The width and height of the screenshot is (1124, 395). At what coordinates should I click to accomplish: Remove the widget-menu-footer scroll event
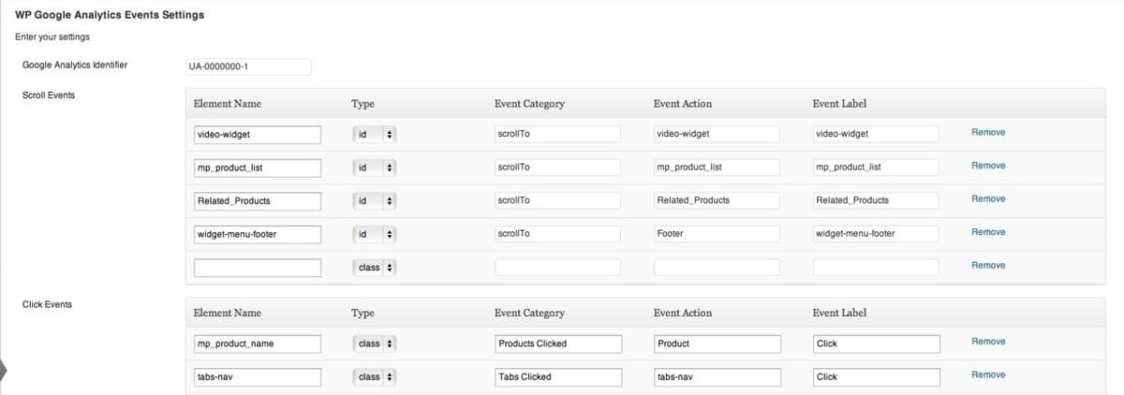987,232
